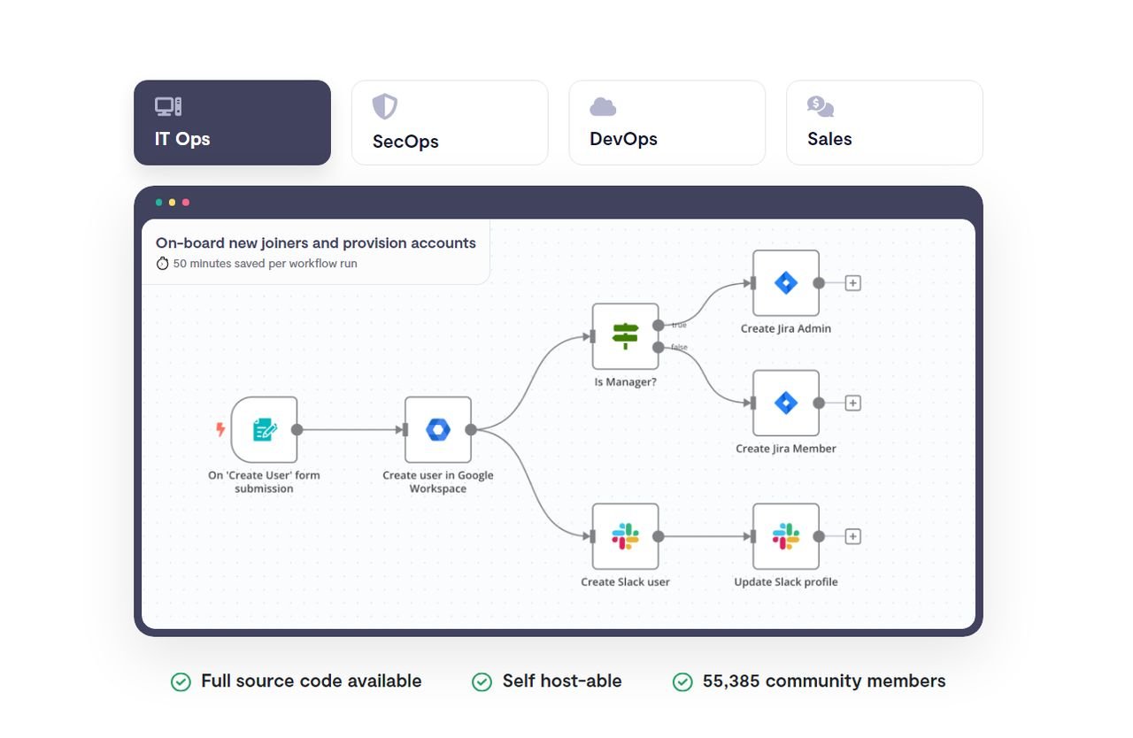
Task: Switch to the Sales tab
Action: pyautogui.click(x=884, y=122)
